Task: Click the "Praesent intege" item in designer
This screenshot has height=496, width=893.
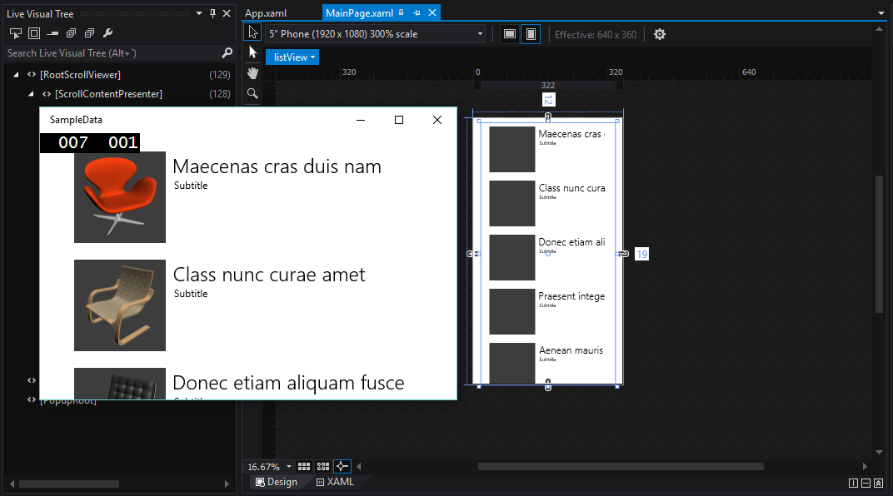Action: click(x=571, y=296)
